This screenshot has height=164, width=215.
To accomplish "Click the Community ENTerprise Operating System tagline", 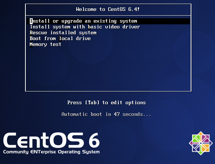I will point(52,152).
